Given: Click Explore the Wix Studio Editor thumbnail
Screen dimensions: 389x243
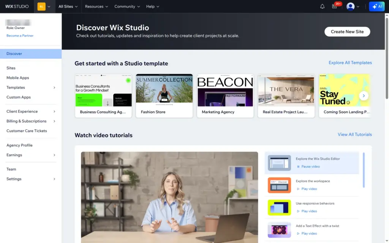Looking at the screenshot, I should click(x=279, y=163).
